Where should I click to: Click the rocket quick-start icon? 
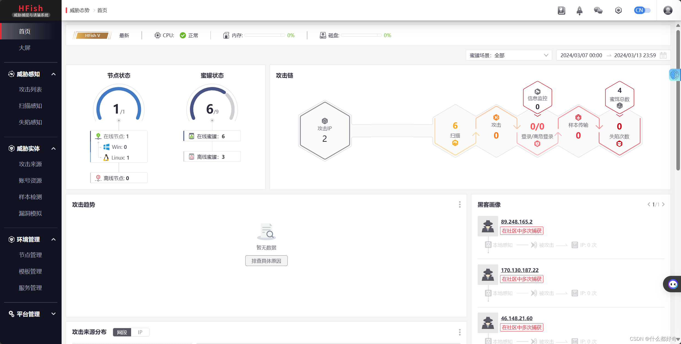point(579,10)
